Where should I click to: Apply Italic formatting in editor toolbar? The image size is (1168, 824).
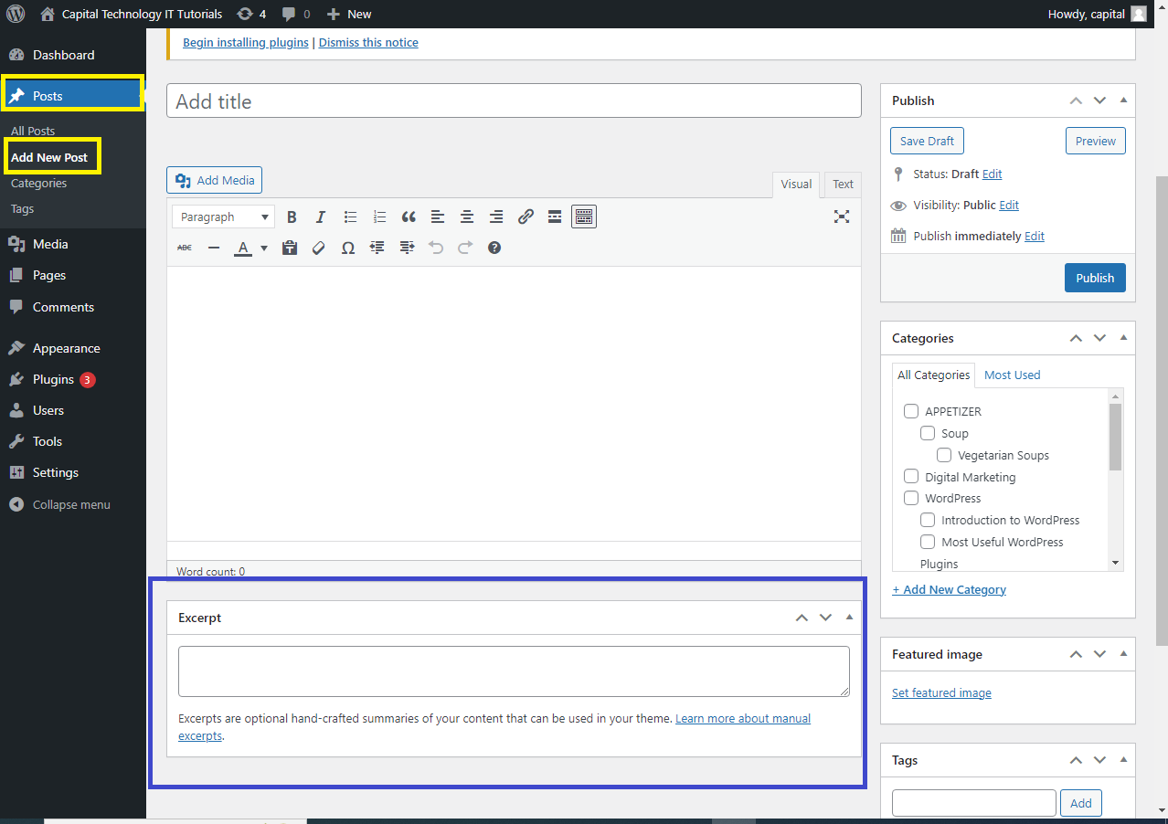tap(321, 217)
